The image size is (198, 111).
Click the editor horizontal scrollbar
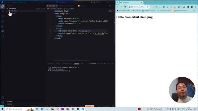coord(72,61)
